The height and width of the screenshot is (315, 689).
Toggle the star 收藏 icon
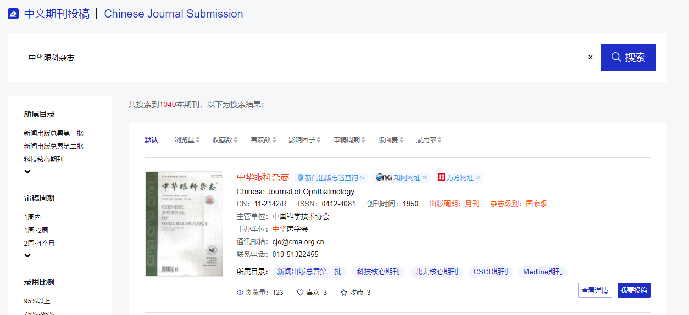point(344,292)
